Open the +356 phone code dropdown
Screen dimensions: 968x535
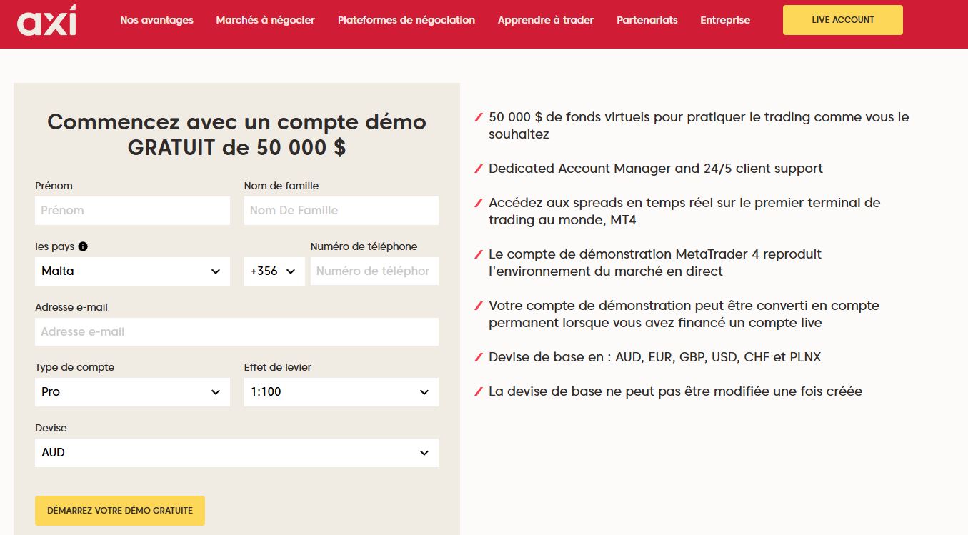point(274,271)
